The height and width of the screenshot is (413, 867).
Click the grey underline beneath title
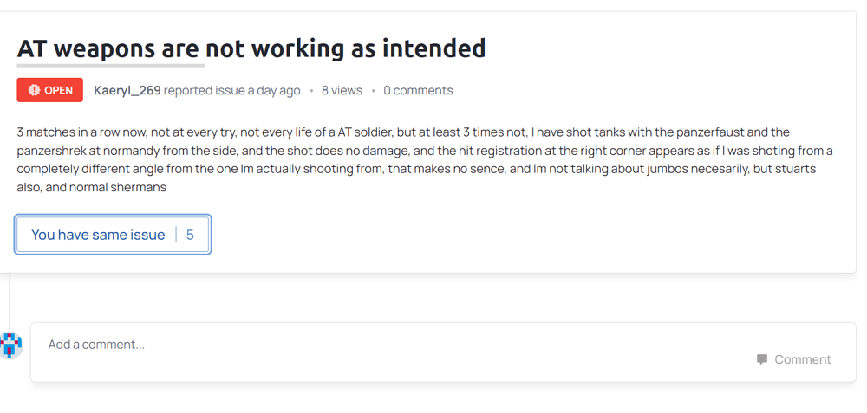point(111,65)
